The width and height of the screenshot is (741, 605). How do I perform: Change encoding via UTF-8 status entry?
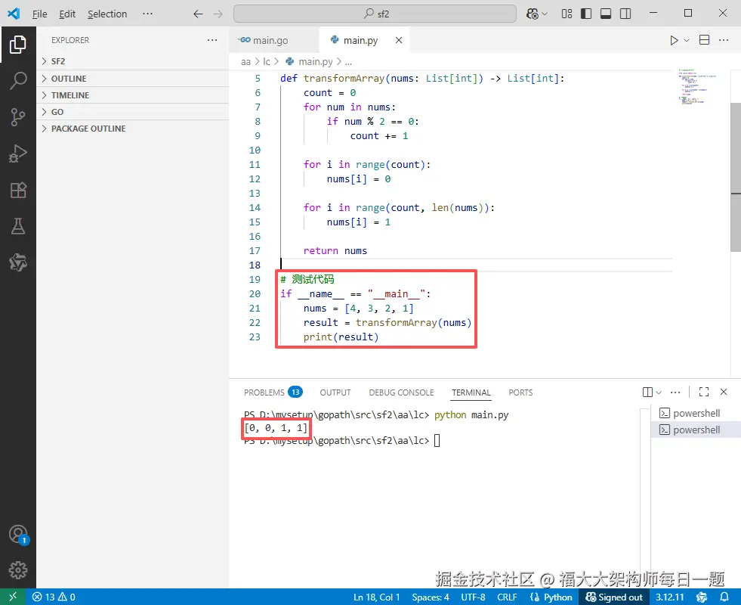click(473, 597)
